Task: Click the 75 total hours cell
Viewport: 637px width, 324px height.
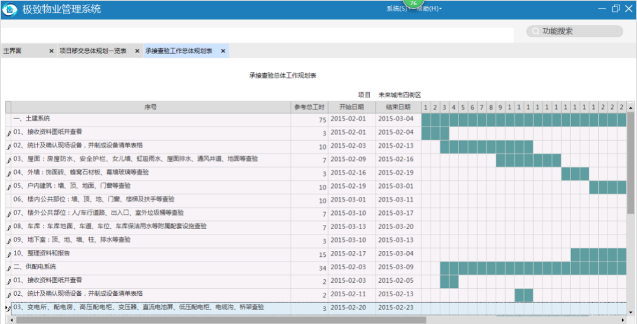Action: [309, 120]
